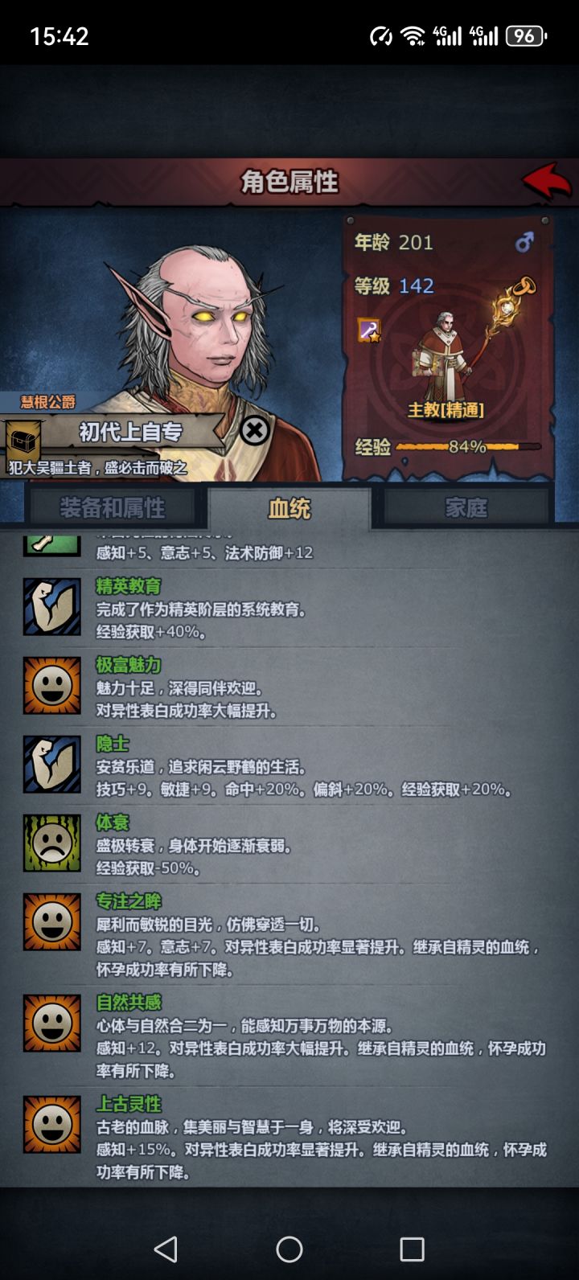Click the bishop 主教[精通] character figure
The height and width of the screenshot is (1280, 579).
[x=440, y=354]
